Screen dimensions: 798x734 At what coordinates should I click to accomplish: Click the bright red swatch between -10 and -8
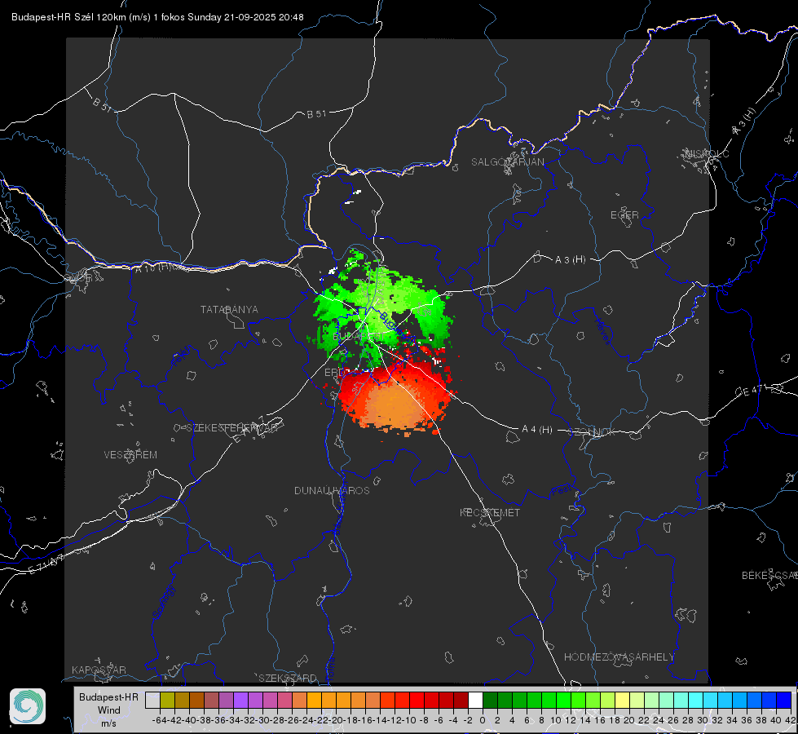point(417,700)
